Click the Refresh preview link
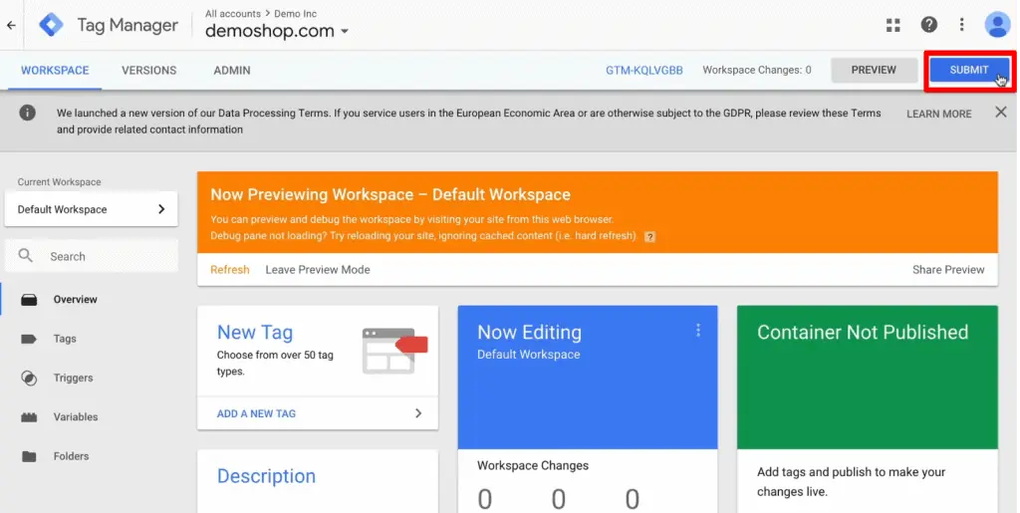The width and height of the screenshot is (1020, 513). (x=230, y=270)
